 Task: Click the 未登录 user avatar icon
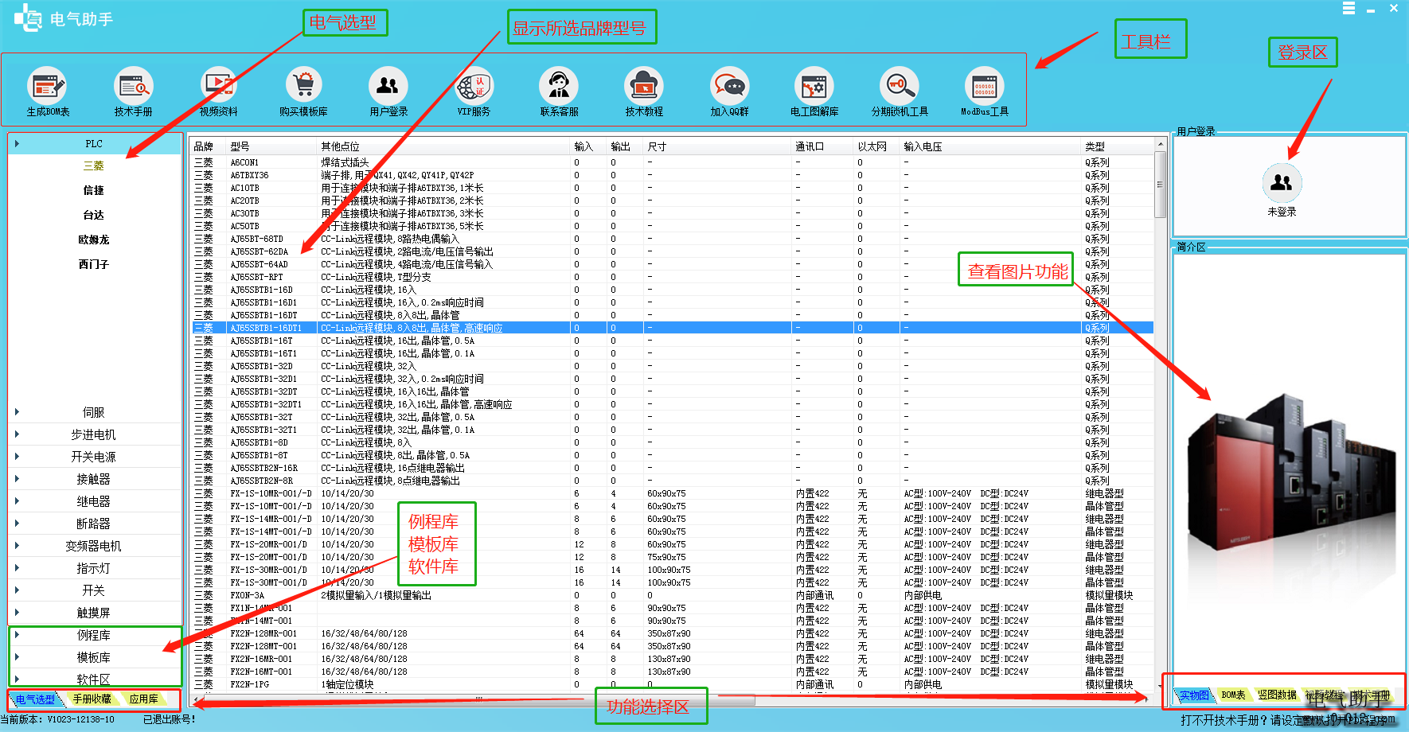click(1282, 183)
